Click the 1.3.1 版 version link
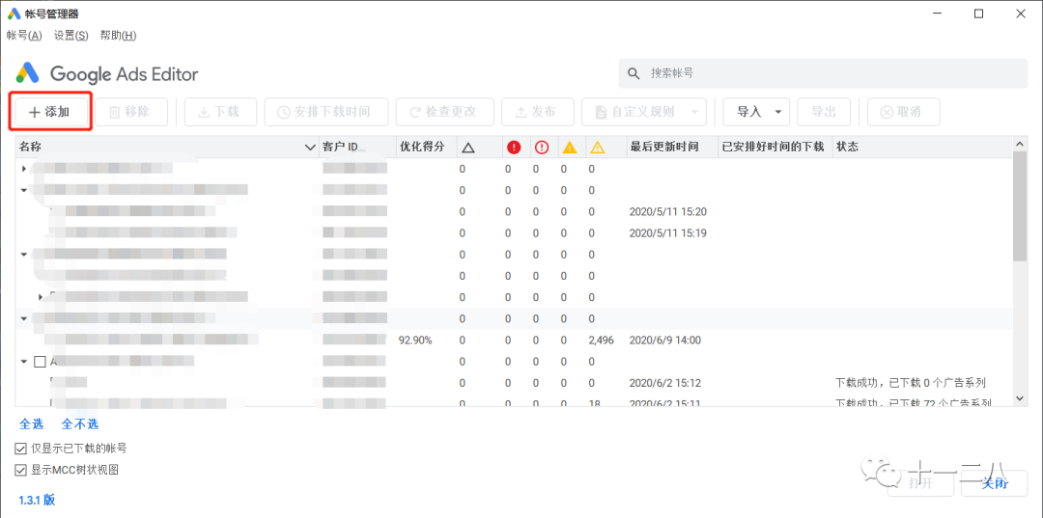Image resolution: width=1043 pixels, height=518 pixels. coord(38,500)
